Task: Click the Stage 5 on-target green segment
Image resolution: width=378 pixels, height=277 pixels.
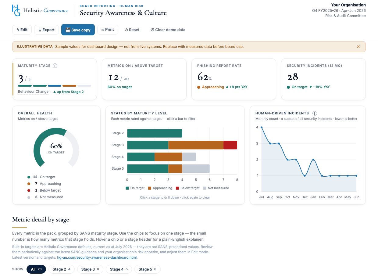Action: click(x=148, y=169)
